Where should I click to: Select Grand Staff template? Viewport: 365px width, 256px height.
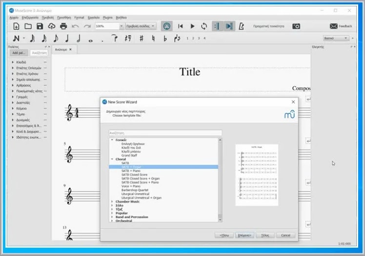pos(129,155)
